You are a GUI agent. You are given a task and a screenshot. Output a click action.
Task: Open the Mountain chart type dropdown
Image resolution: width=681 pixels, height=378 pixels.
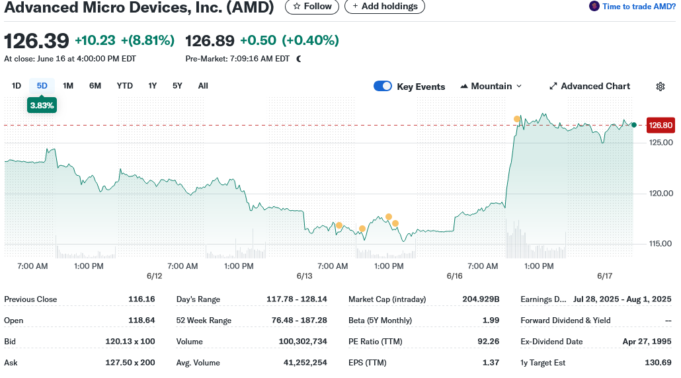491,86
